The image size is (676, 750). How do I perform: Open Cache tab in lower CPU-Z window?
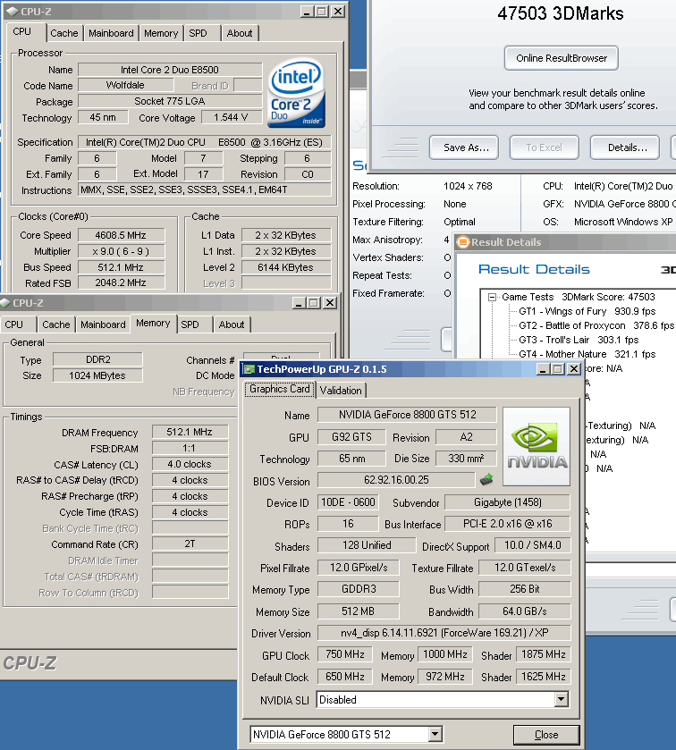(56, 324)
